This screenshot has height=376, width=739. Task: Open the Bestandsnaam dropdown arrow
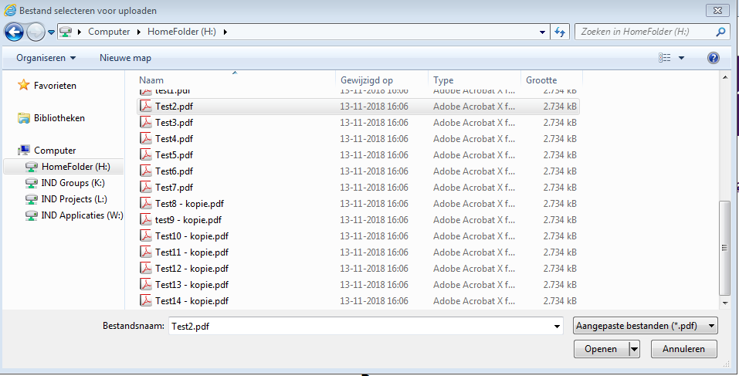(557, 326)
